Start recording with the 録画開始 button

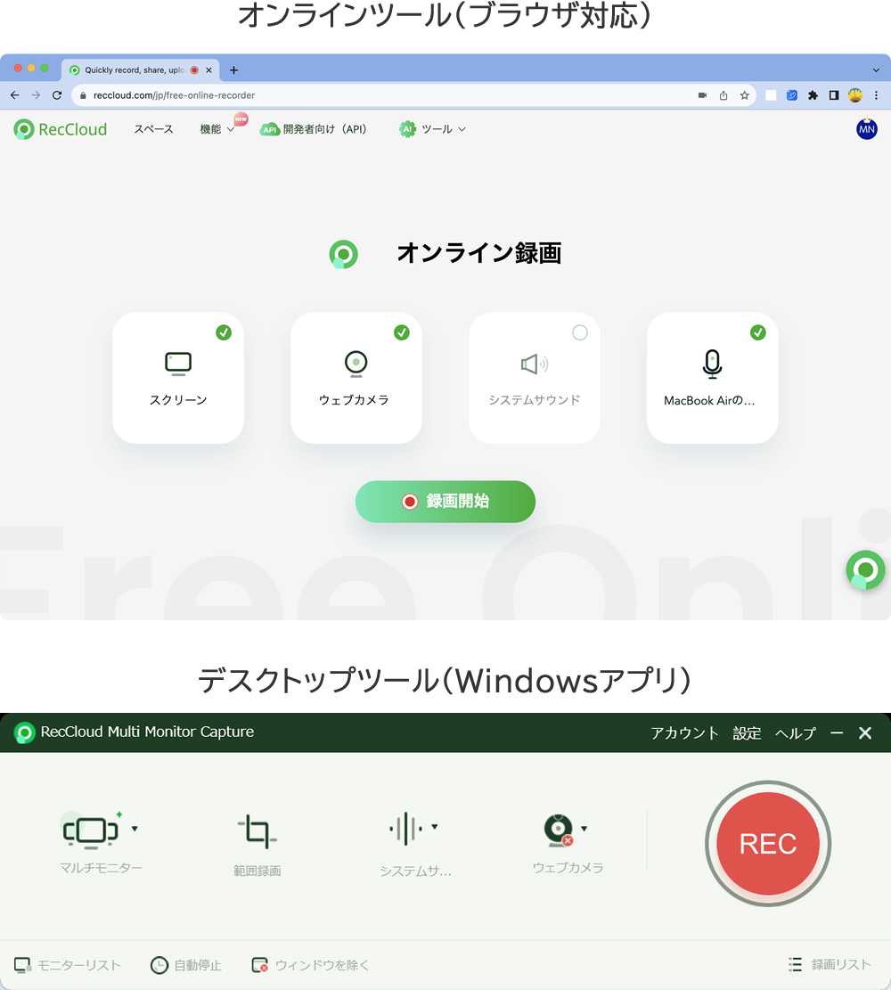[445, 502]
